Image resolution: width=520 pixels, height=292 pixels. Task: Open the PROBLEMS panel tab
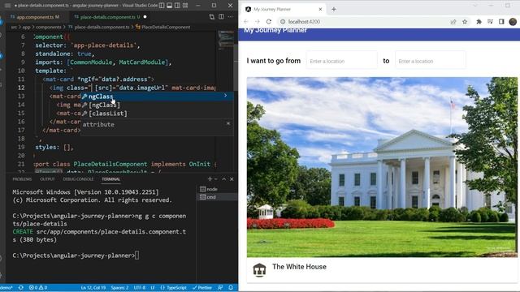(x=22, y=179)
